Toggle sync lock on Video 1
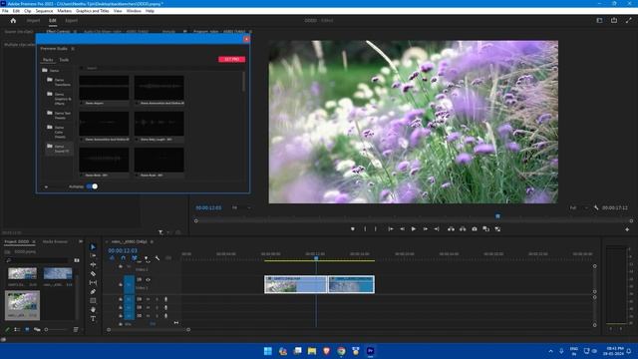638x359 pixels. pos(140,279)
